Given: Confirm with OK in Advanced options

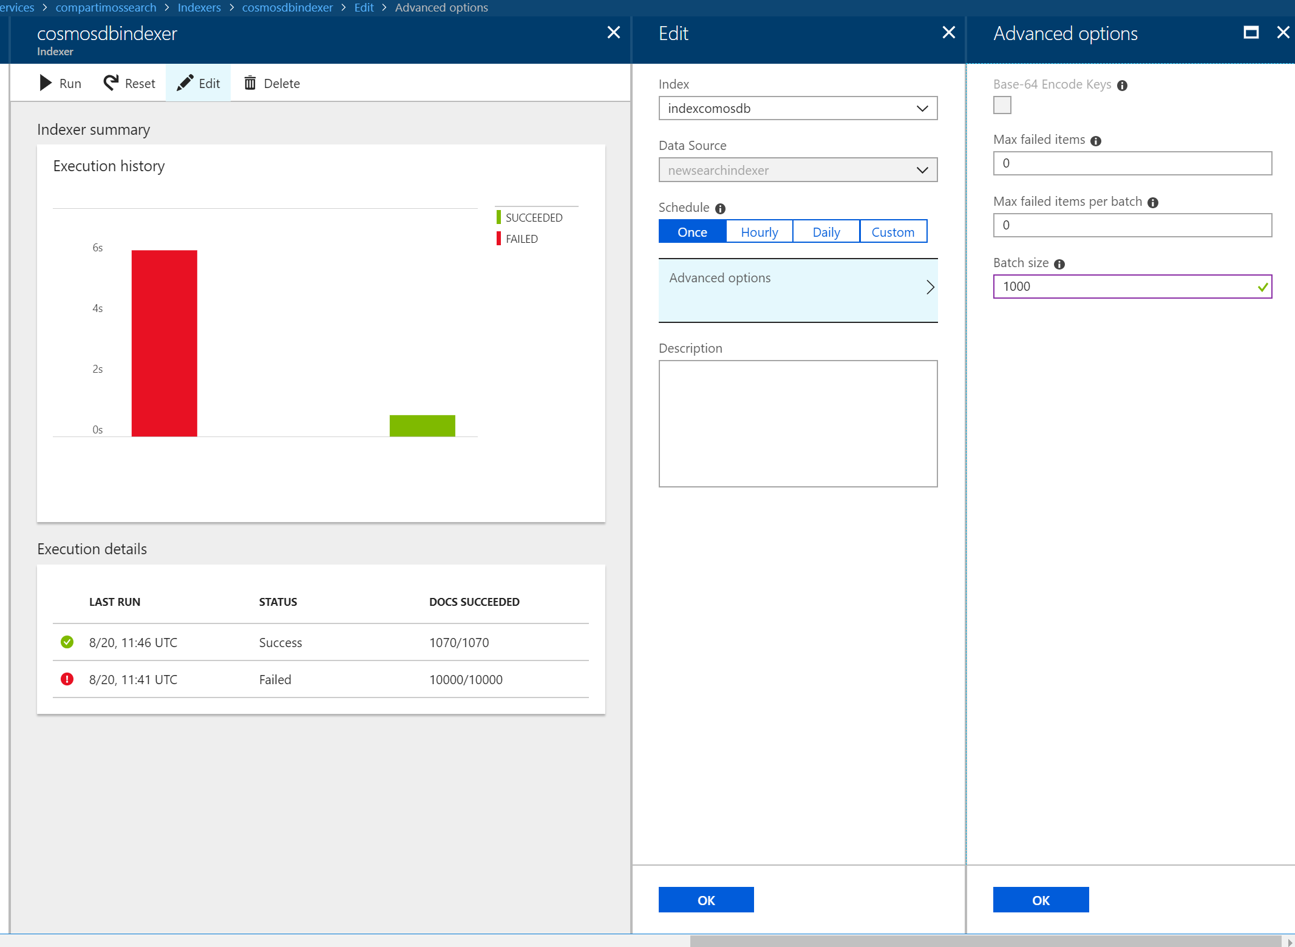Looking at the screenshot, I should 1041,900.
